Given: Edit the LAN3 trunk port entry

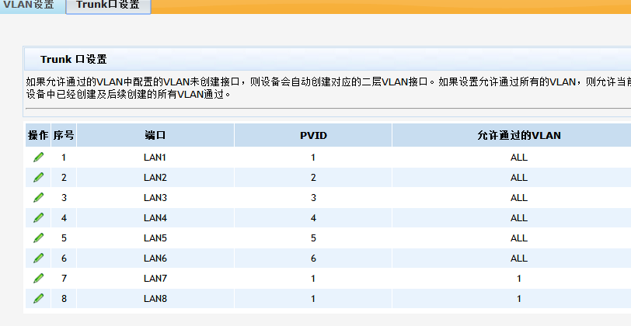Looking at the screenshot, I should [x=38, y=197].
